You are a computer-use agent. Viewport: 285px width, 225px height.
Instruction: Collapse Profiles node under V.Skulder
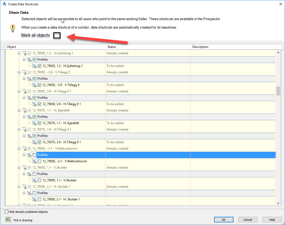pyautogui.click(x=24, y=174)
